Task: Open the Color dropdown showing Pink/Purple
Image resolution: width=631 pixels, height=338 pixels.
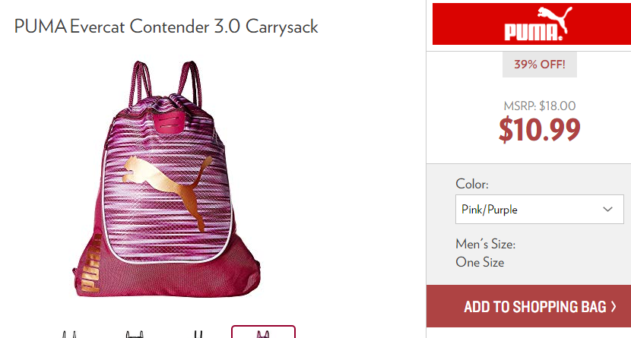Action: coord(539,210)
